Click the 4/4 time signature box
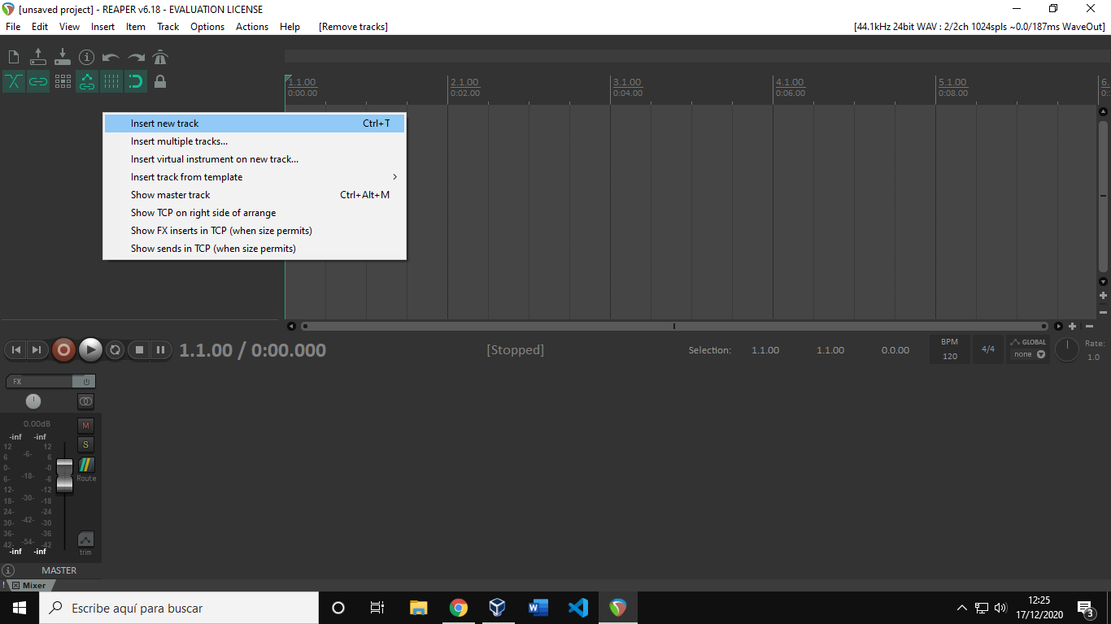1111x624 pixels. coord(988,350)
